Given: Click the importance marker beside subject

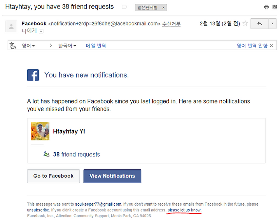Looking at the screenshot, I should pyautogui.click(x=124, y=7).
